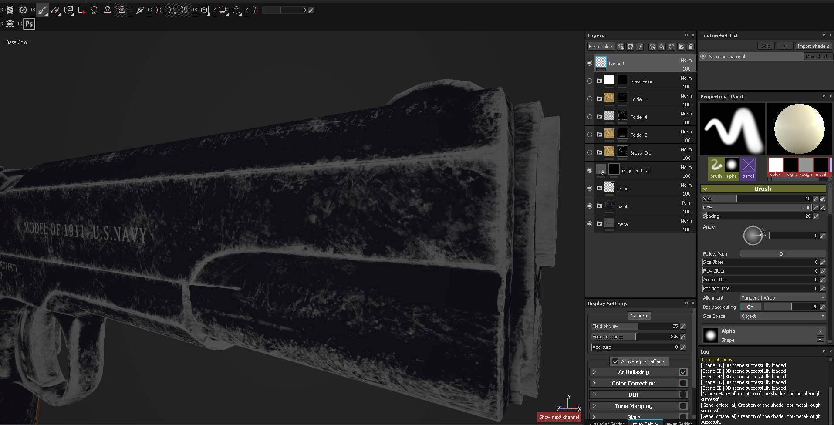Expand the Brass_Old folder contents
Viewport: 834px width, 425px height.
(599, 152)
